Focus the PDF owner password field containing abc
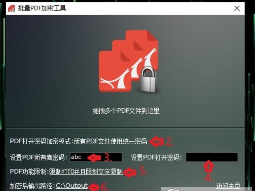255x191 pixels. (96, 157)
